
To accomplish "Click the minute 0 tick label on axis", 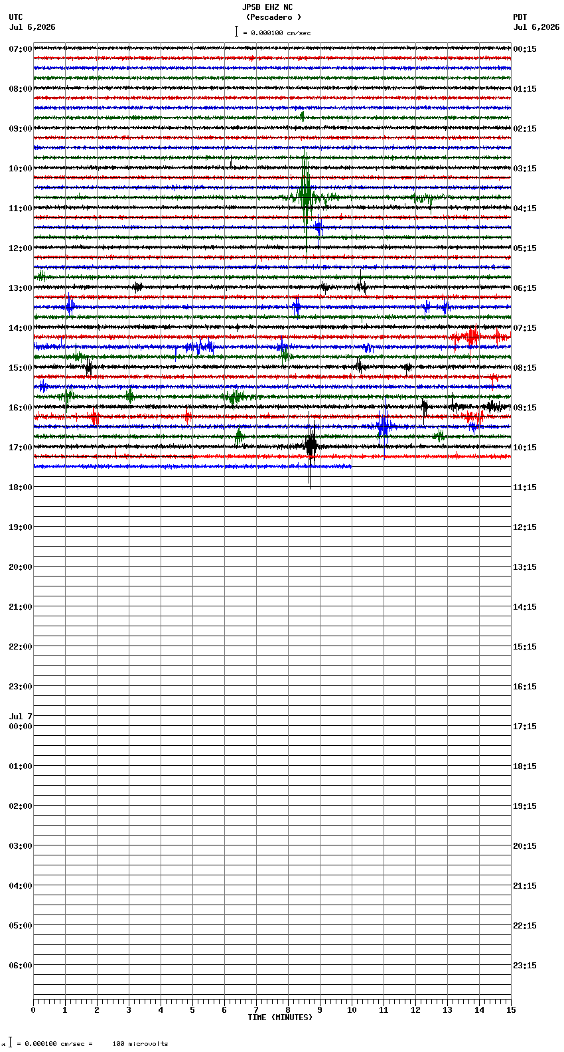I will point(33,1010).
